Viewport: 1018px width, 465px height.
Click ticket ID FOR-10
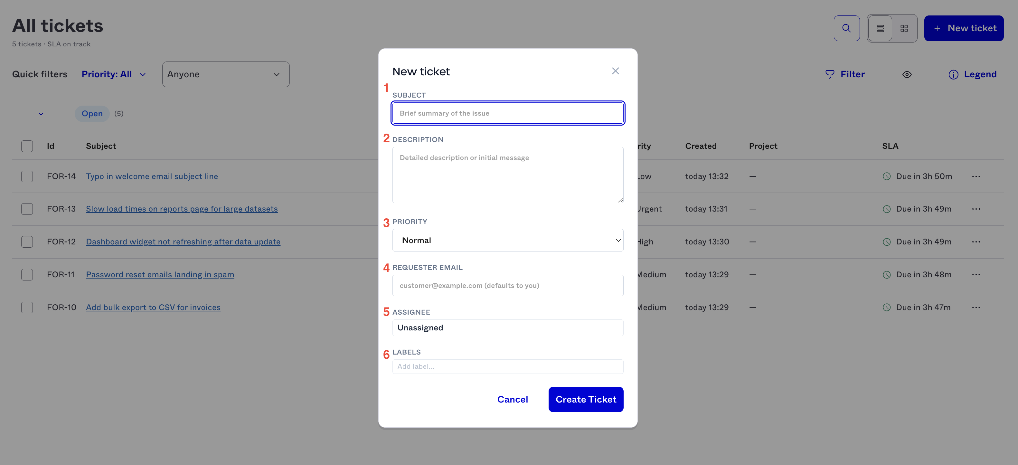pos(61,307)
